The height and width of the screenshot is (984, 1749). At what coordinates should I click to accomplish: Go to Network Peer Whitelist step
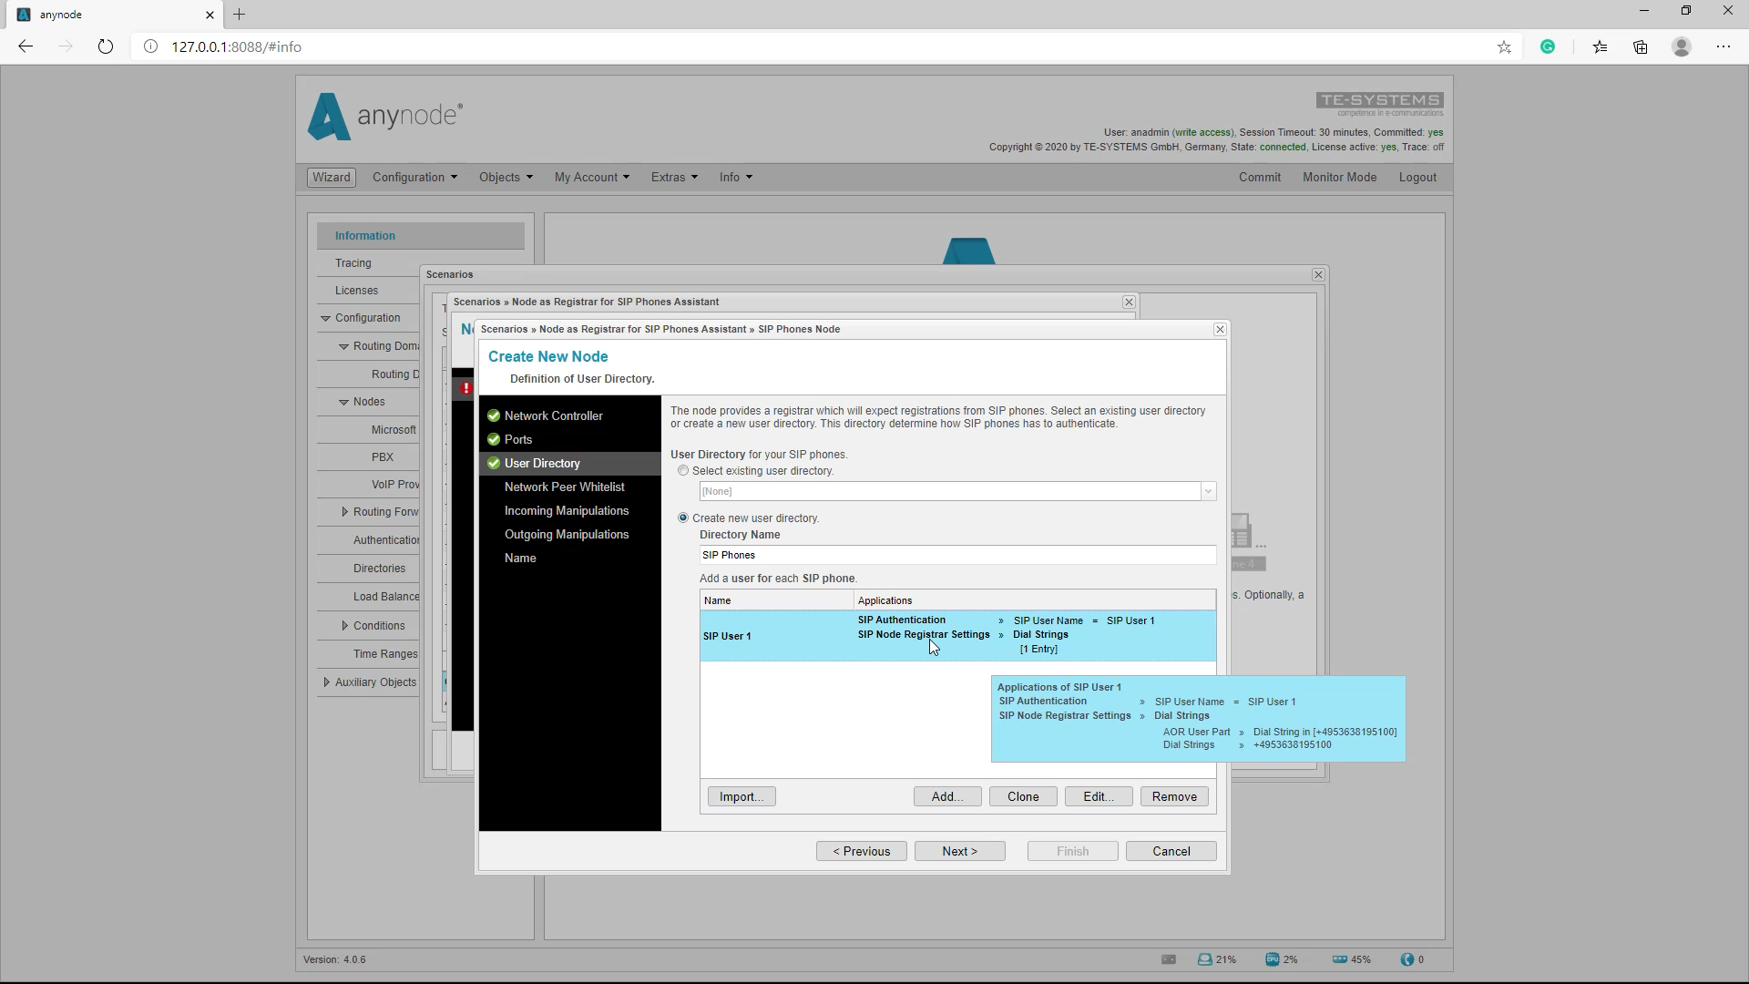click(x=564, y=487)
